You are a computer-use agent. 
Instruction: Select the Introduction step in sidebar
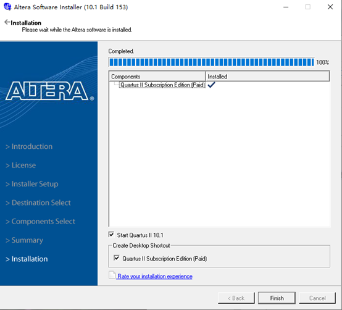(29, 146)
